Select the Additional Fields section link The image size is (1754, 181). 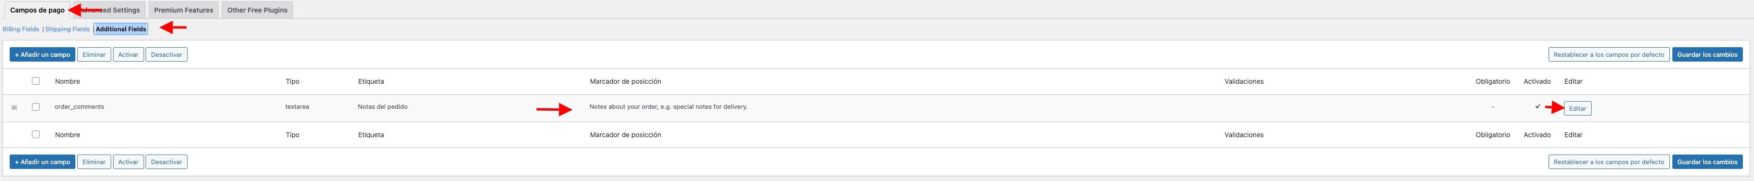[x=120, y=29]
